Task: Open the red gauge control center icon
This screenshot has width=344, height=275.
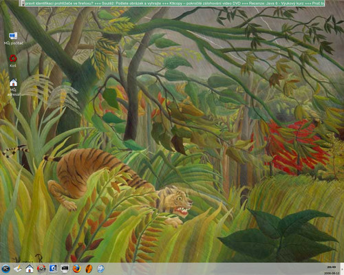Action: (41, 268)
